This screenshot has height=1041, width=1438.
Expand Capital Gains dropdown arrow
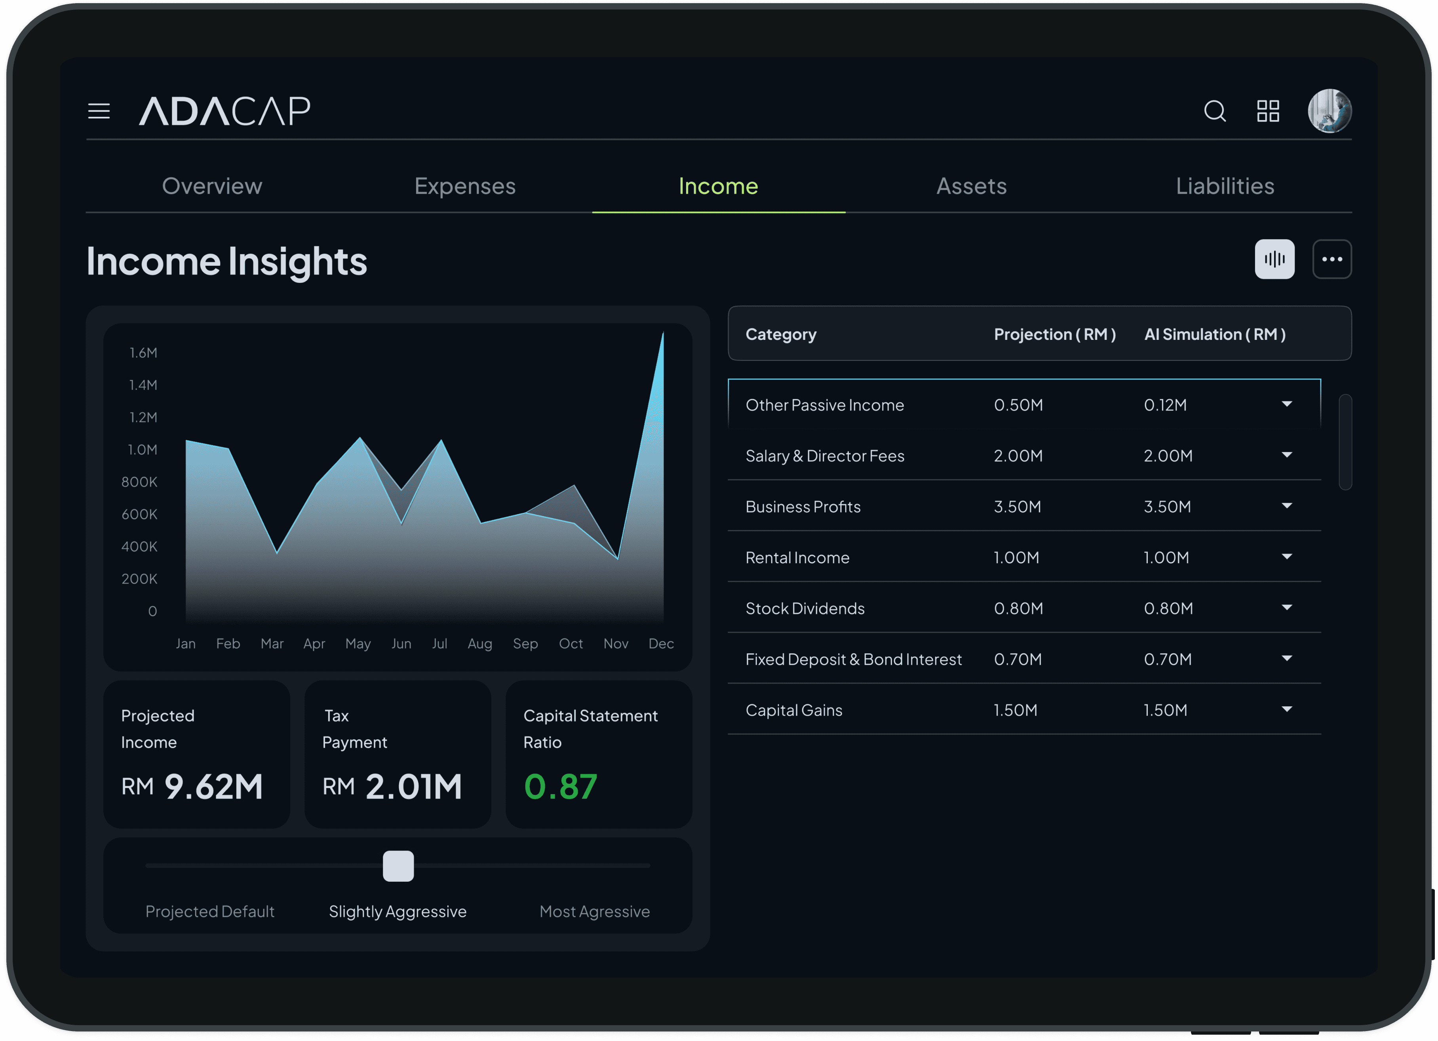click(x=1286, y=709)
